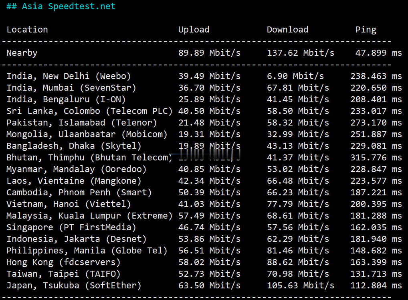Click Colombo download 58.50 Mbit/s
Viewport: 408px width, 300px height.
point(298,111)
